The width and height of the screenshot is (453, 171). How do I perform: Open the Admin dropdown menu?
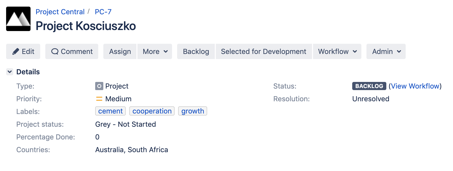tap(385, 51)
